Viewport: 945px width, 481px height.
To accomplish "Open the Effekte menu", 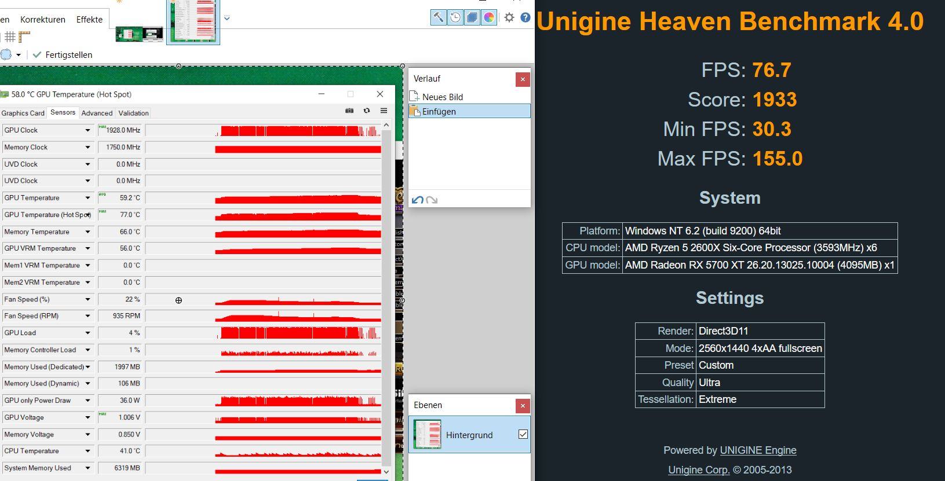I will click(89, 19).
